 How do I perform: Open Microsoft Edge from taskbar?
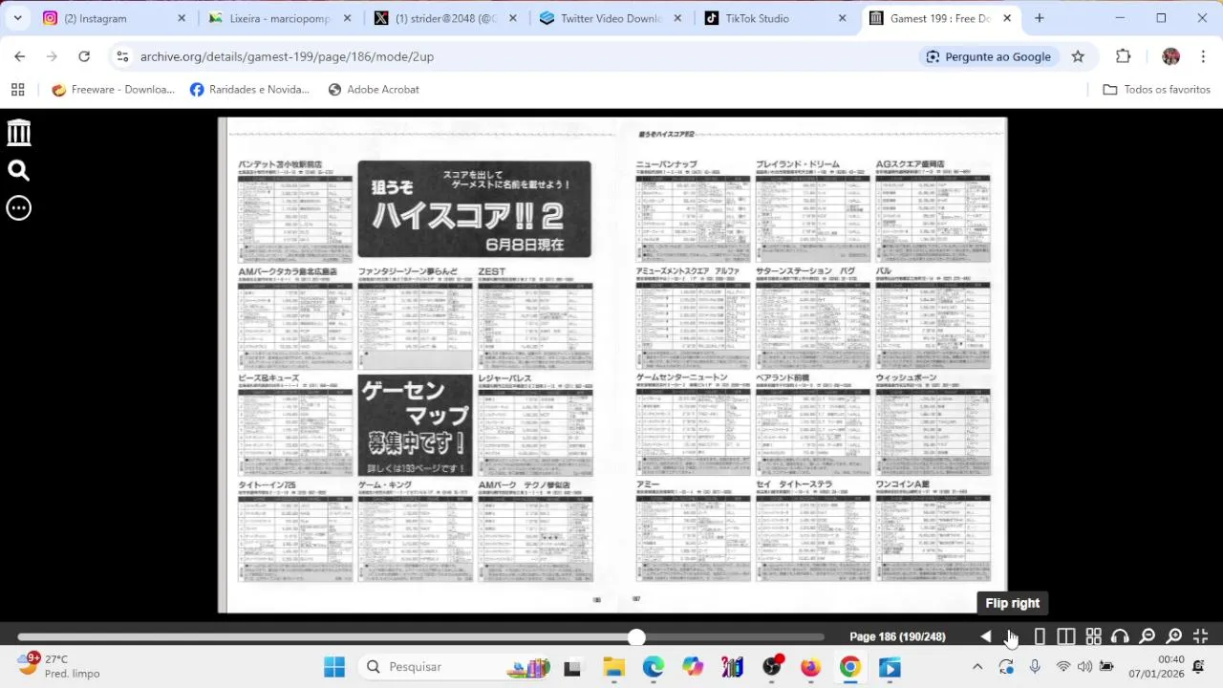[x=654, y=667]
